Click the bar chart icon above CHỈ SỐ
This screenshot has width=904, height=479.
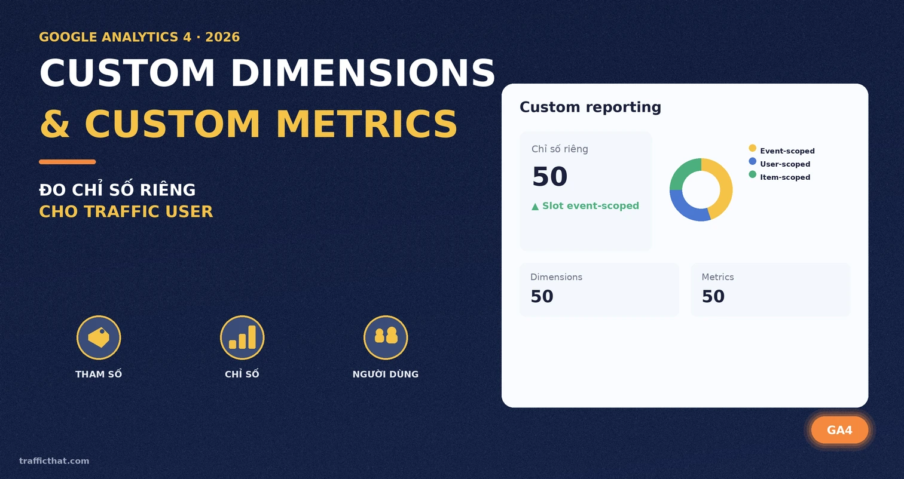[x=242, y=337]
